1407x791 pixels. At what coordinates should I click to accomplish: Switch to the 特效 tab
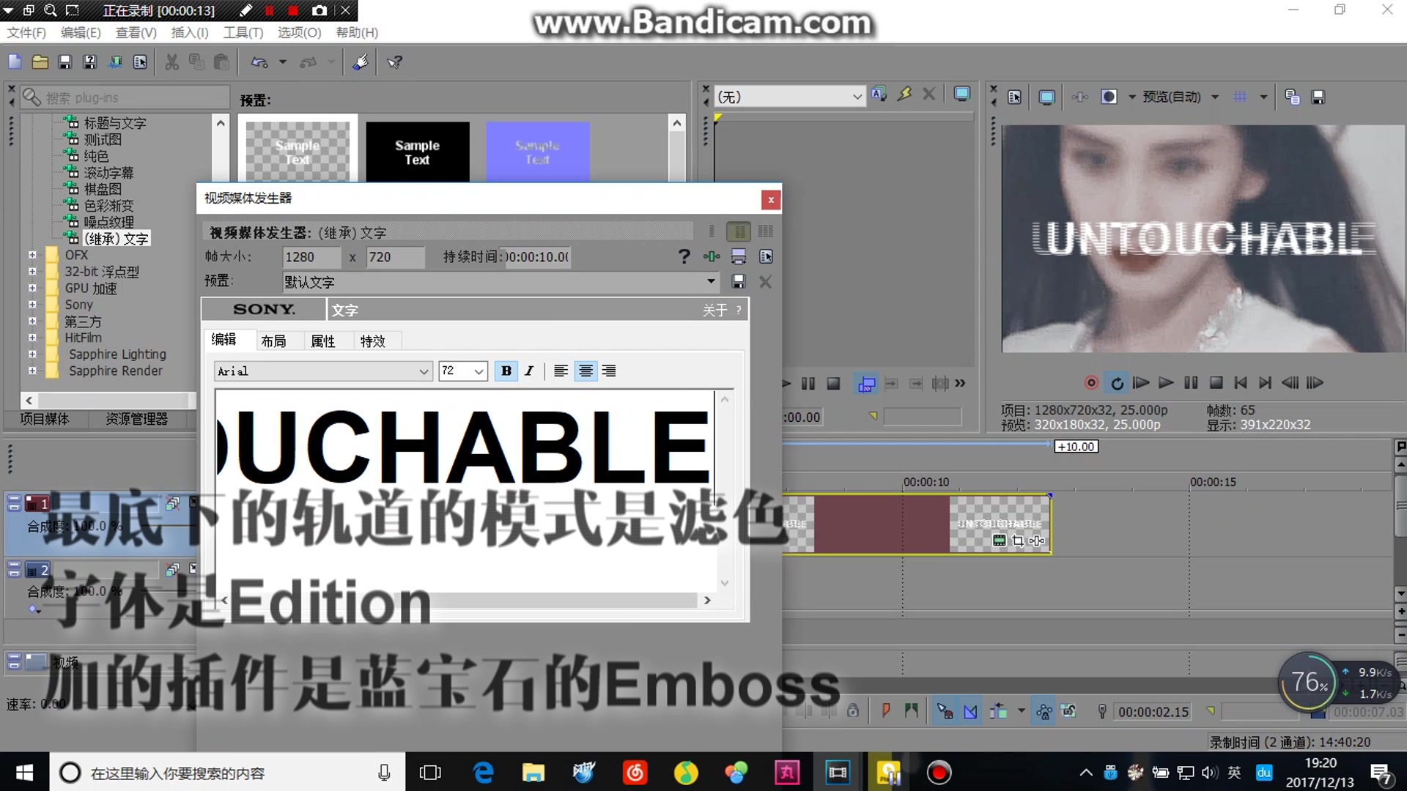(373, 340)
